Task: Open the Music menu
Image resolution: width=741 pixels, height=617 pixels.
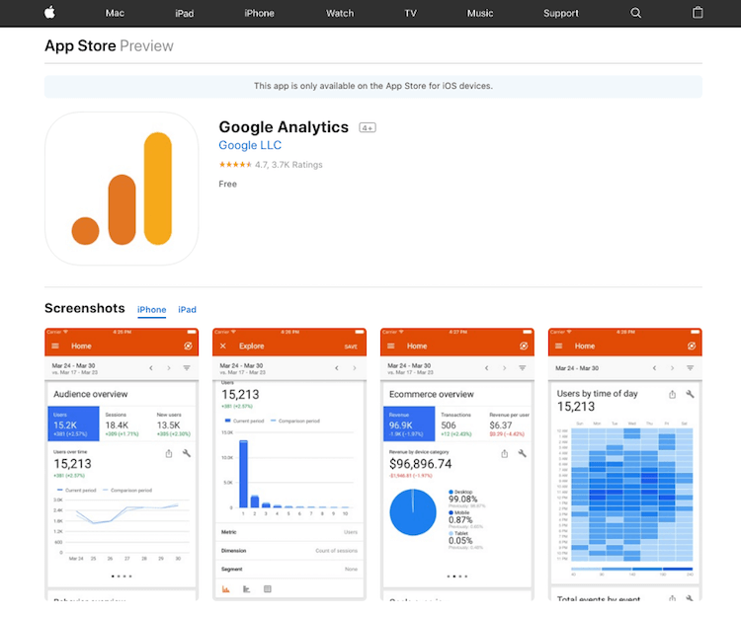Action: pyautogui.click(x=480, y=13)
